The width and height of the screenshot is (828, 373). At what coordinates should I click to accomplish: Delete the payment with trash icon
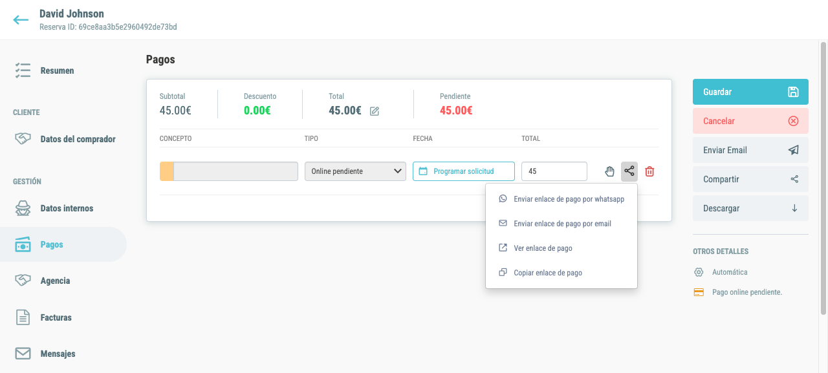pyautogui.click(x=650, y=171)
